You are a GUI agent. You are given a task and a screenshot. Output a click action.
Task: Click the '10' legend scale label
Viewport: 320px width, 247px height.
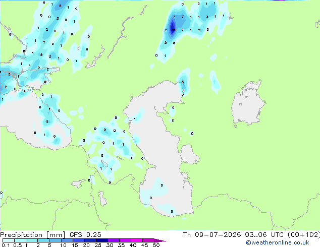pos(63,245)
